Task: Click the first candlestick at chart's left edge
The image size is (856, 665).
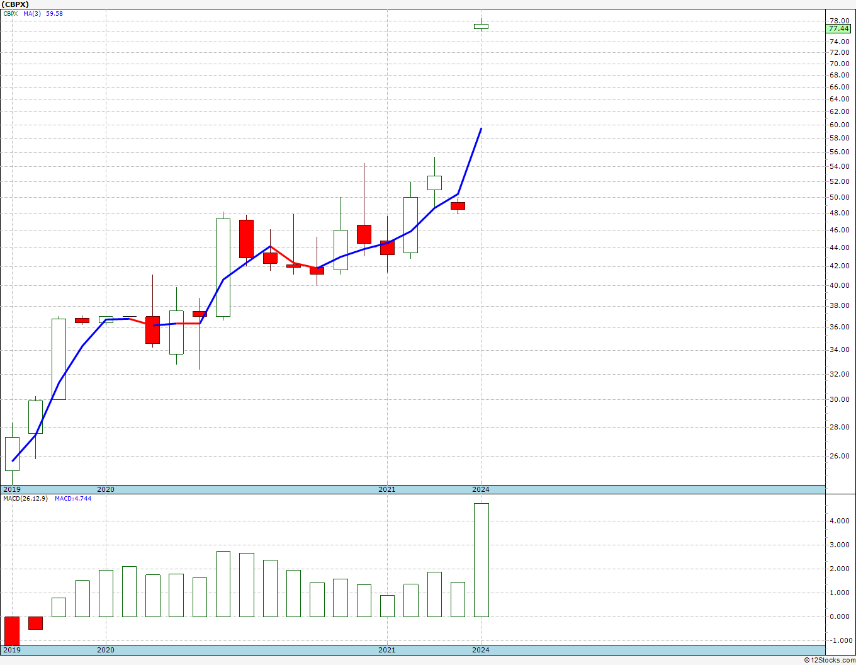Action: [12, 453]
